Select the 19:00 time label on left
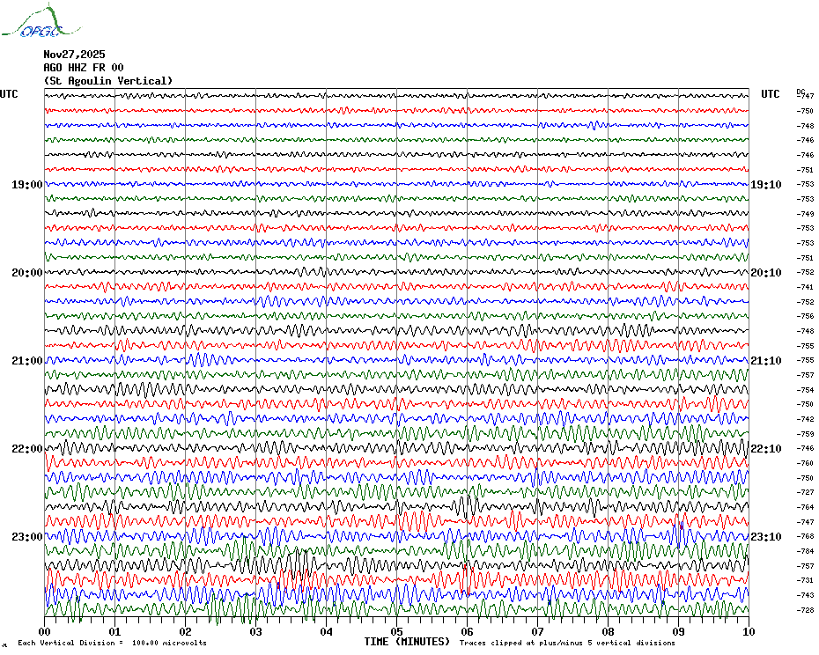The width and height of the screenshot is (819, 655). pyautogui.click(x=26, y=185)
